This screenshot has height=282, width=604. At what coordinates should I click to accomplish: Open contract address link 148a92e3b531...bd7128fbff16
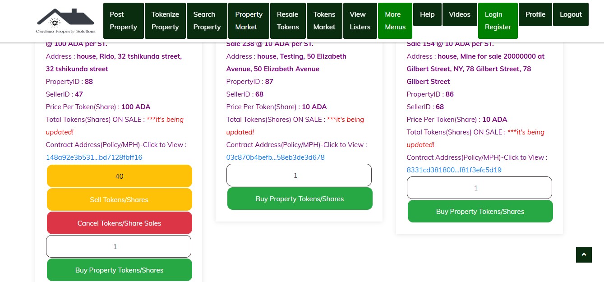[94, 157]
